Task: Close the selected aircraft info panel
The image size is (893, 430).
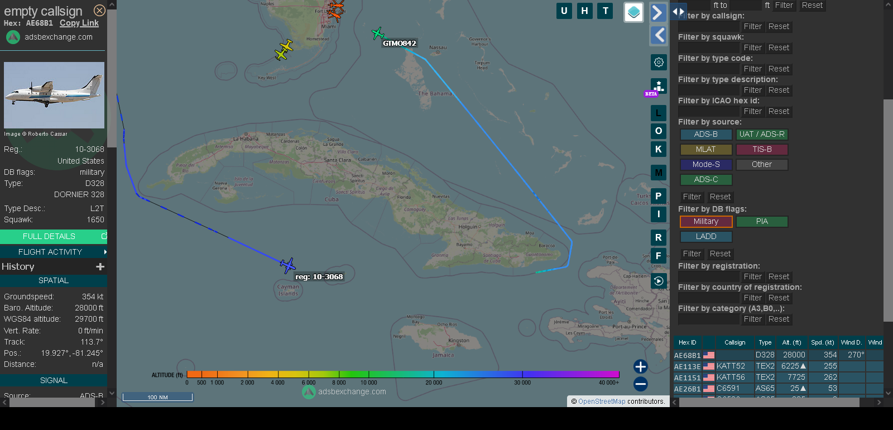Action: 99,10
